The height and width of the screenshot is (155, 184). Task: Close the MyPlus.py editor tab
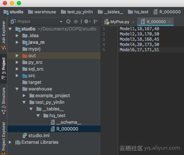(133, 22)
